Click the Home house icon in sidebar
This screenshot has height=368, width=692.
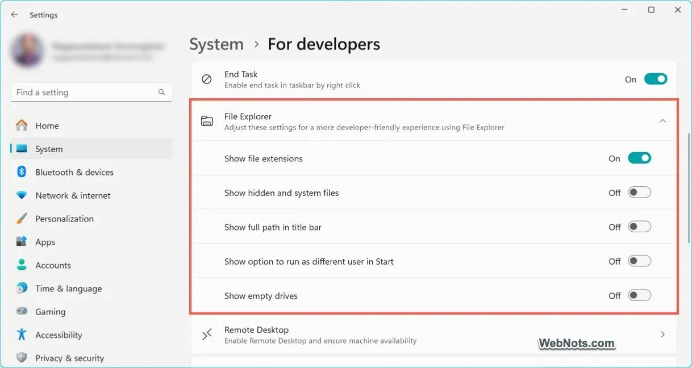click(x=22, y=126)
